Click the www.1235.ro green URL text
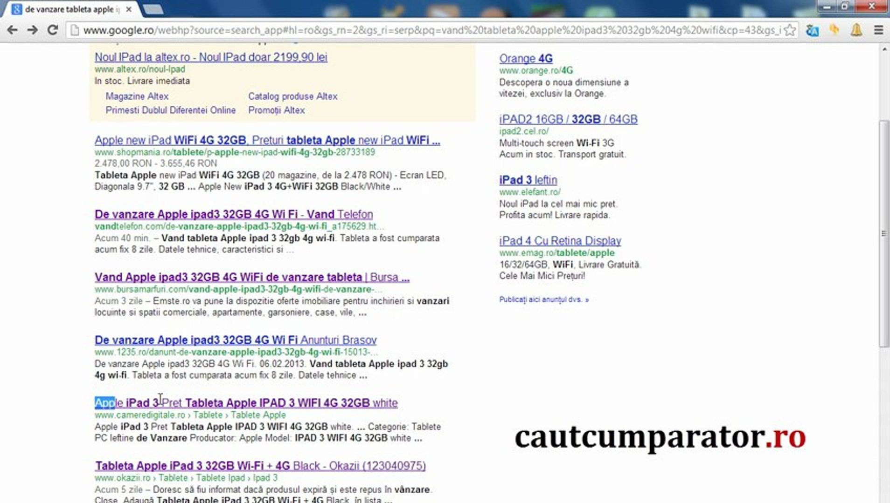Viewport: 890px width, 503px height. click(x=236, y=352)
